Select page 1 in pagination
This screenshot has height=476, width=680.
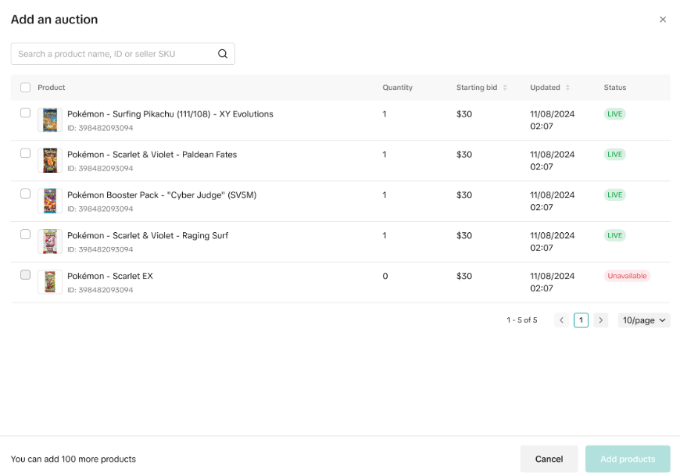581,320
